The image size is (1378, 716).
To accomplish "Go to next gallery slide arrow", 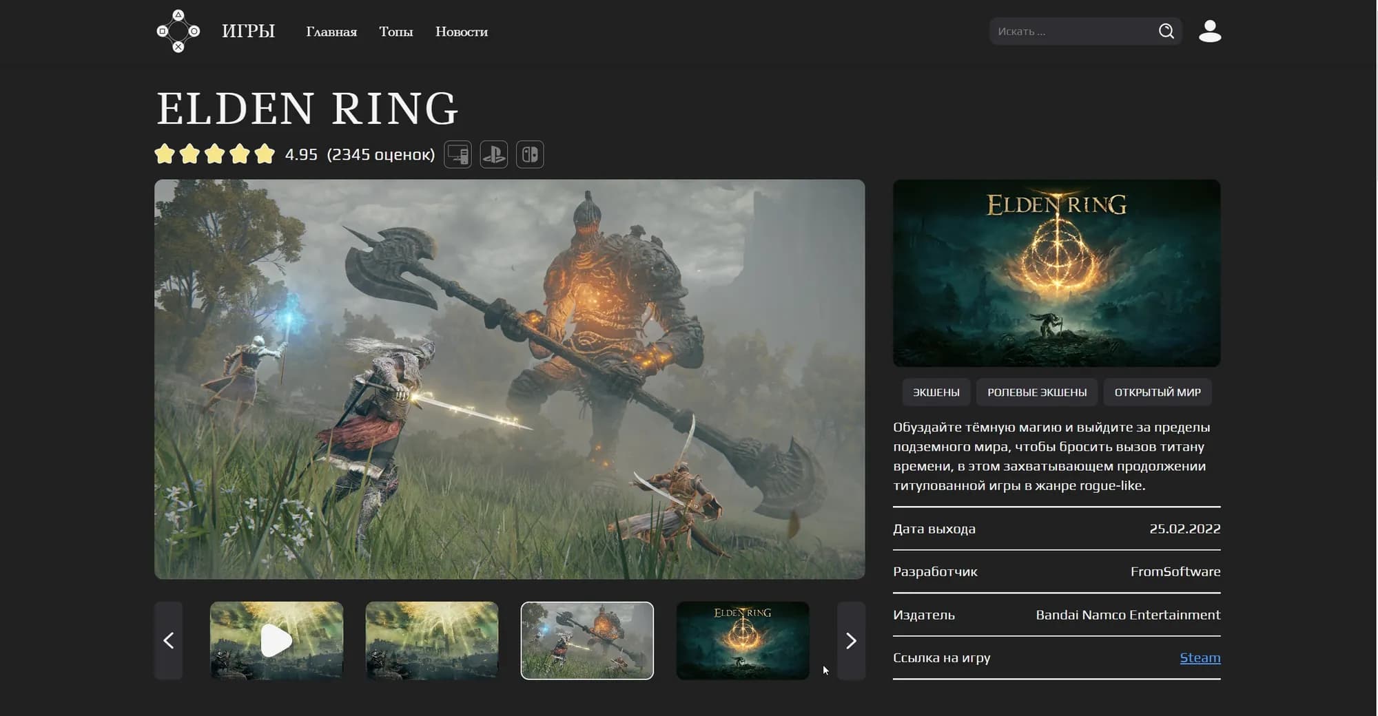I will (851, 641).
